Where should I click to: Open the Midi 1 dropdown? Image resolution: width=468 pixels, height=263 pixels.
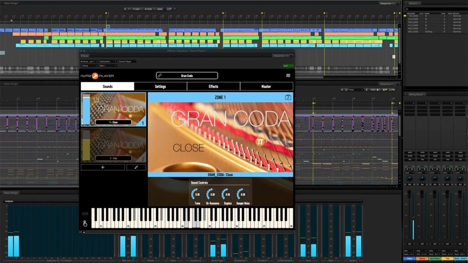[x=108, y=66]
